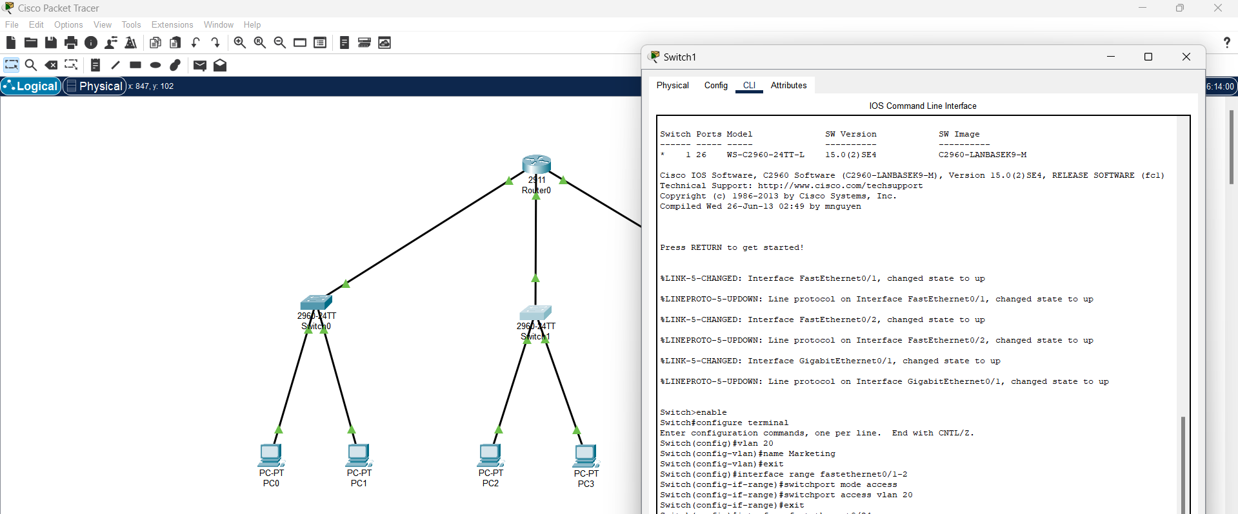Activate the Select tool
The width and height of the screenshot is (1238, 514).
click(12, 65)
